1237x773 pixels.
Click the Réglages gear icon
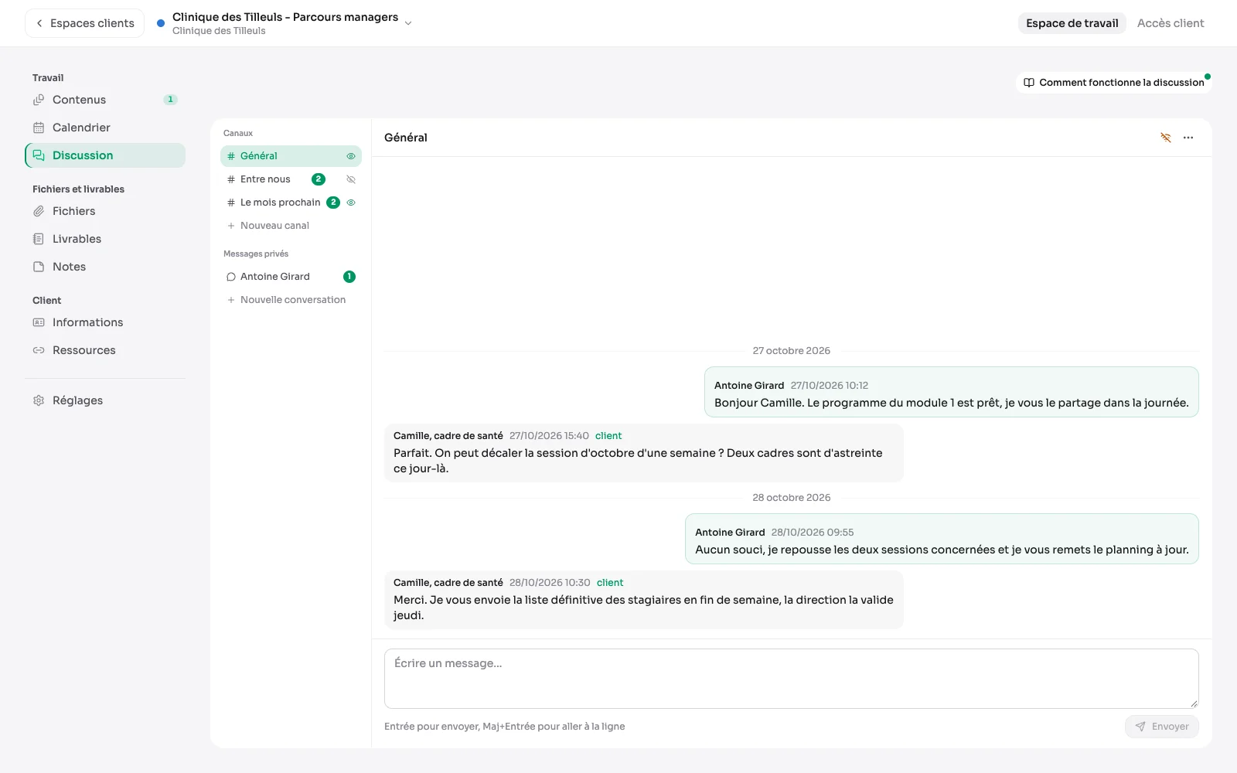point(39,400)
